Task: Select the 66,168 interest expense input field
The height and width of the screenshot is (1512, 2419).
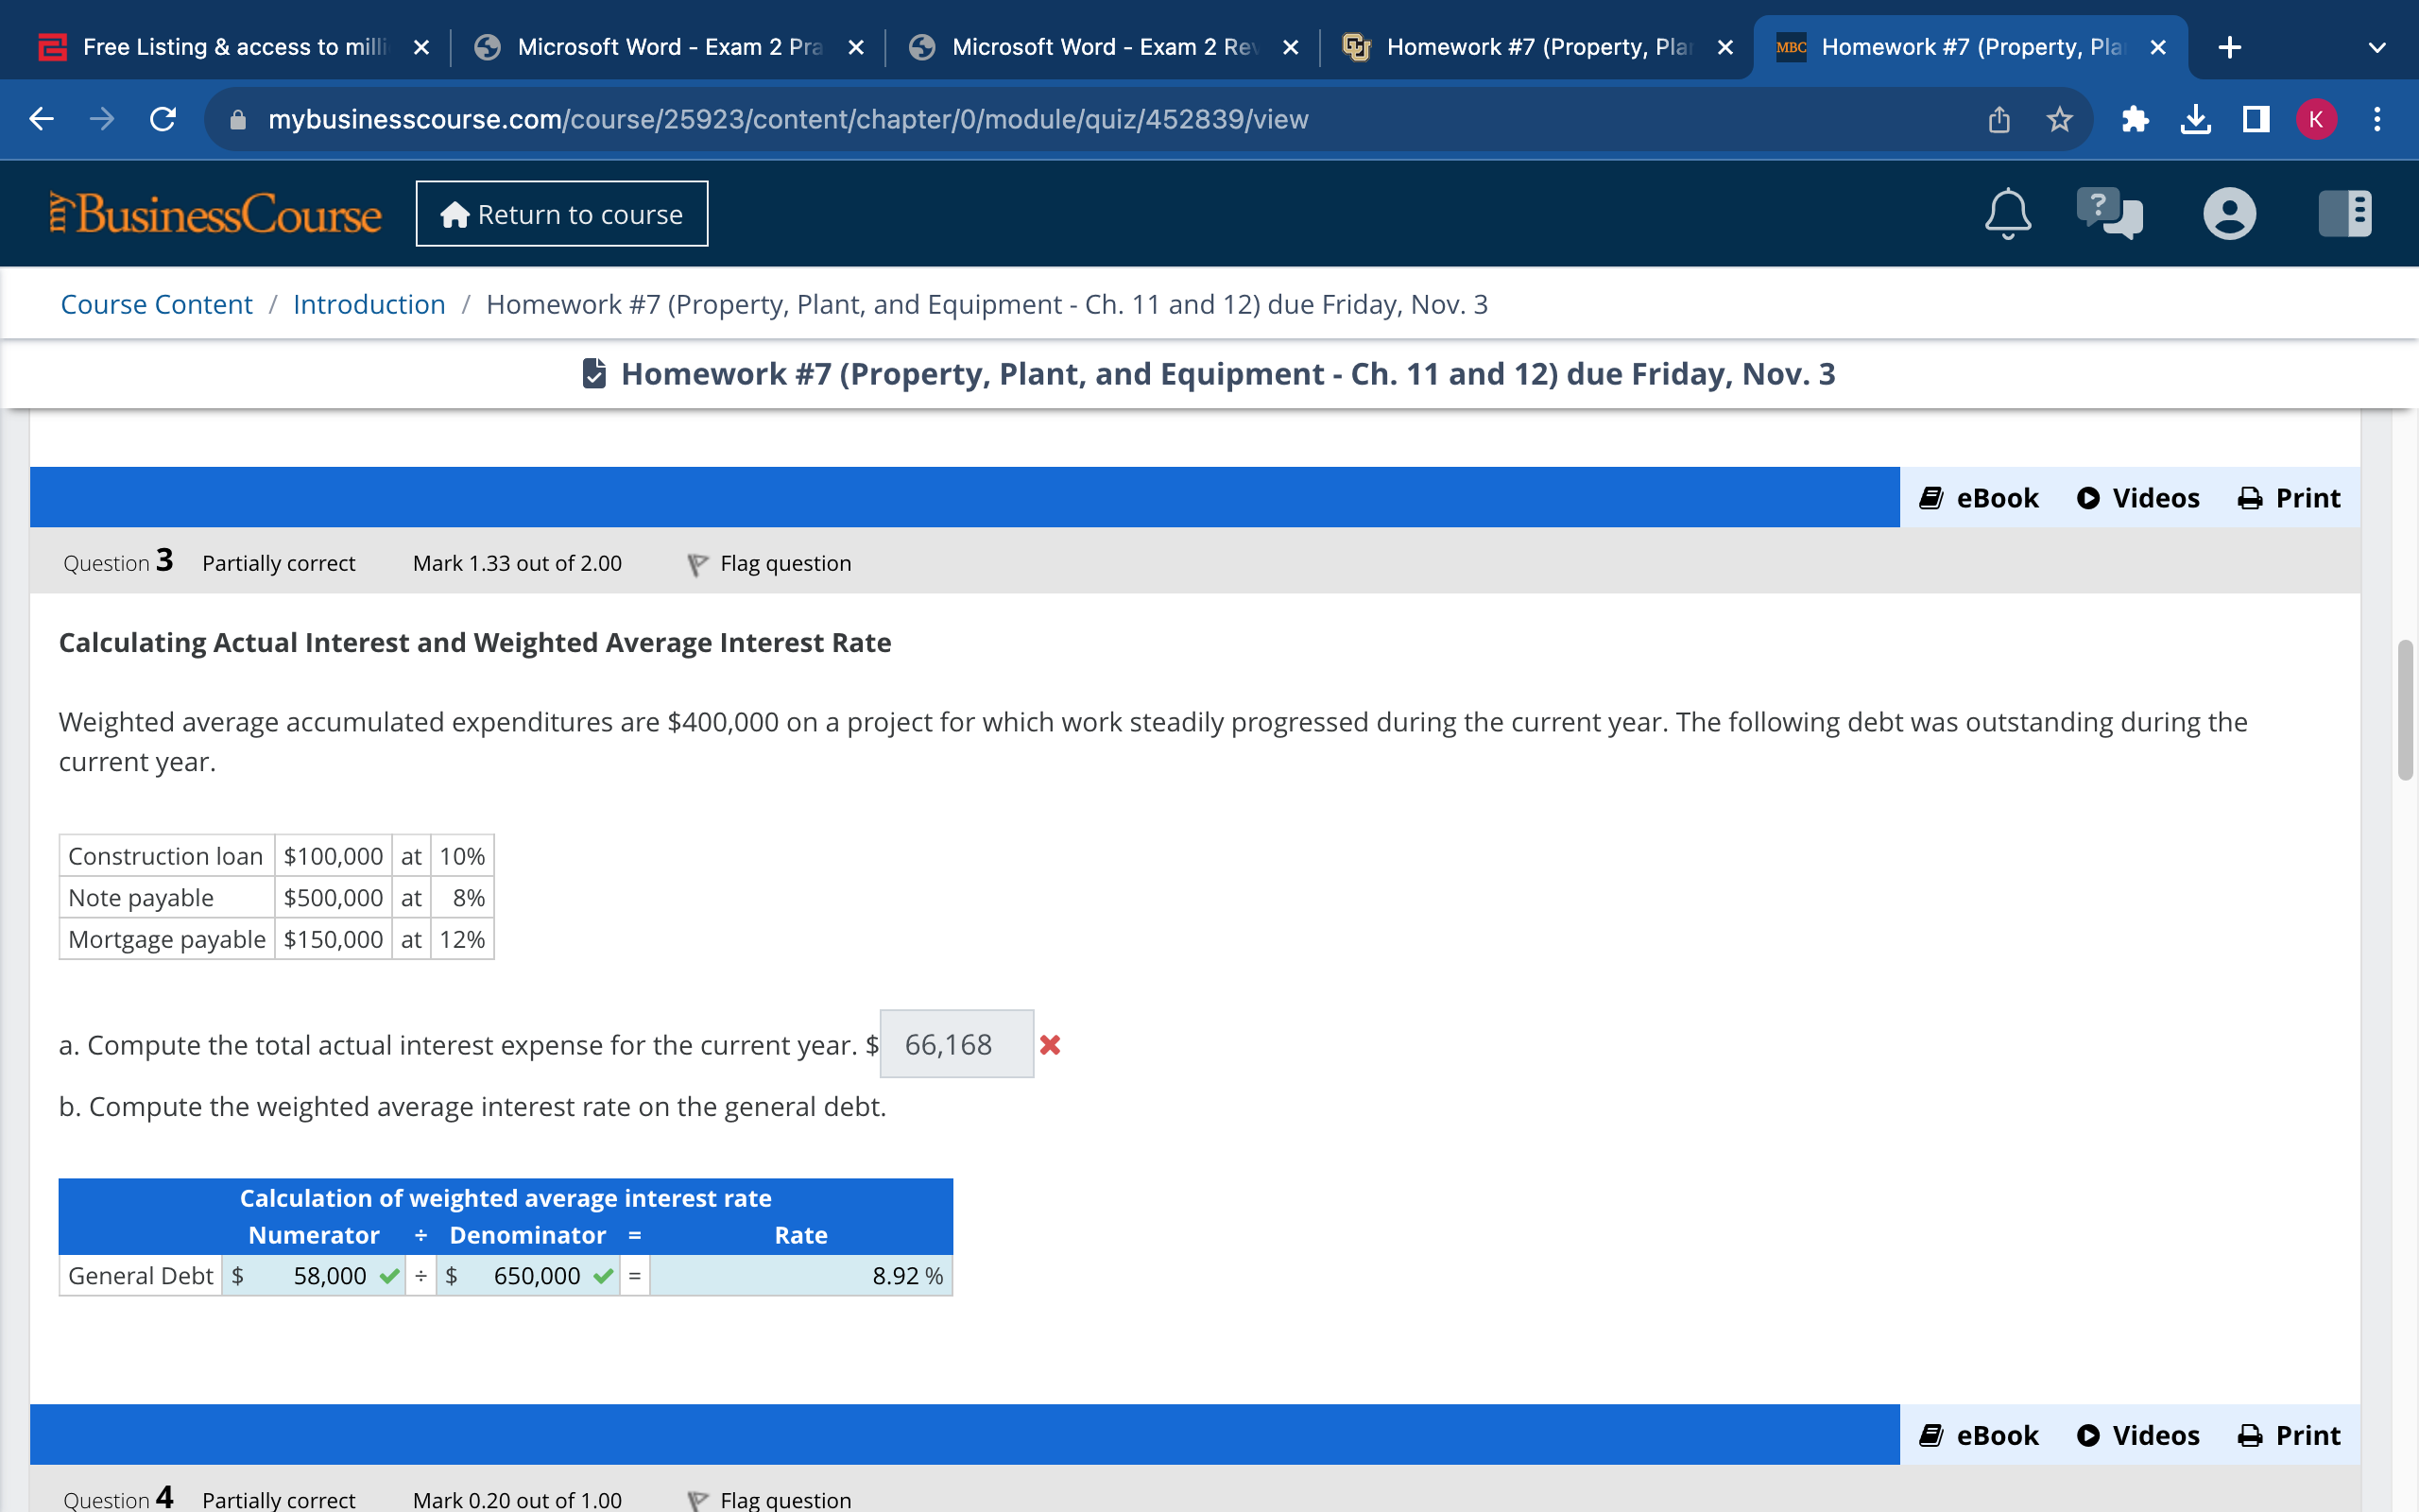Action: click(955, 1044)
